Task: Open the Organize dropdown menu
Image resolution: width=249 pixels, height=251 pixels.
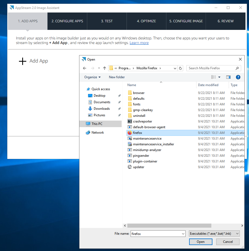Action: click(x=92, y=77)
